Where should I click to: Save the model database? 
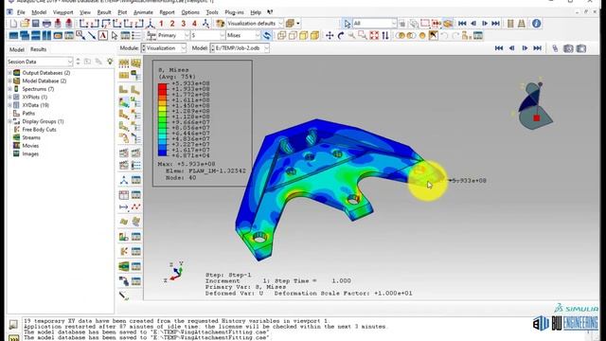coord(36,24)
